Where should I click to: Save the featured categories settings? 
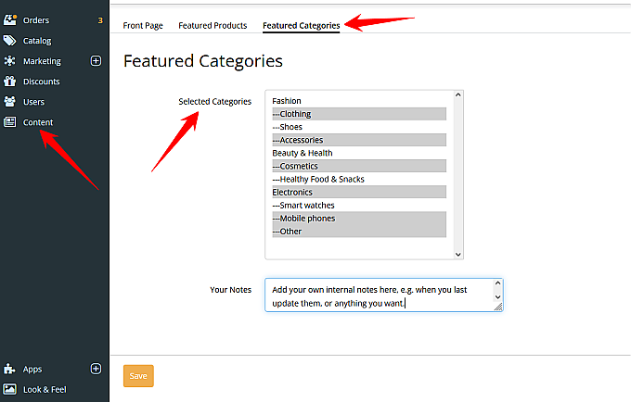[x=138, y=376]
